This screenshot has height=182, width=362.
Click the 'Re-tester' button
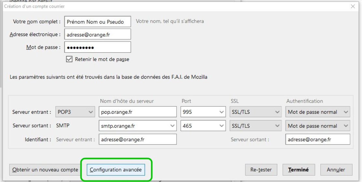pos(261,170)
